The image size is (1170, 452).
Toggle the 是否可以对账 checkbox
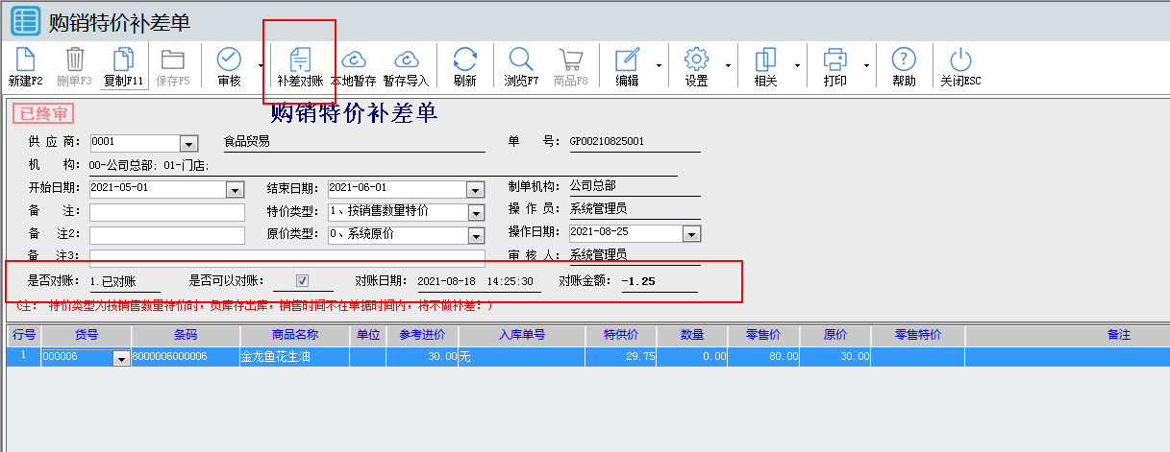coord(302,281)
